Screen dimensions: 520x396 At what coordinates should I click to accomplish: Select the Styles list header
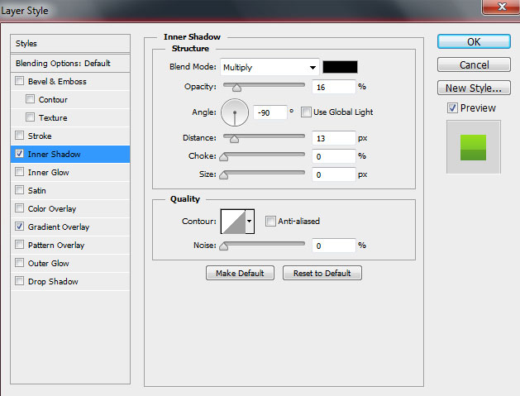click(x=70, y=44)
